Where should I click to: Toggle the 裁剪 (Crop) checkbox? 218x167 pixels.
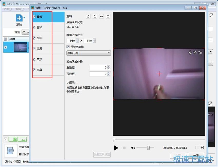coord(34,17)
